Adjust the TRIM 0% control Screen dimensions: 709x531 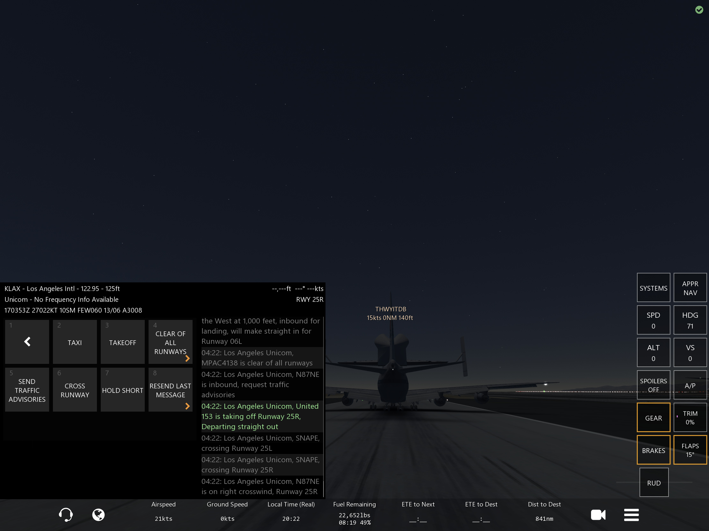point(690,418)
